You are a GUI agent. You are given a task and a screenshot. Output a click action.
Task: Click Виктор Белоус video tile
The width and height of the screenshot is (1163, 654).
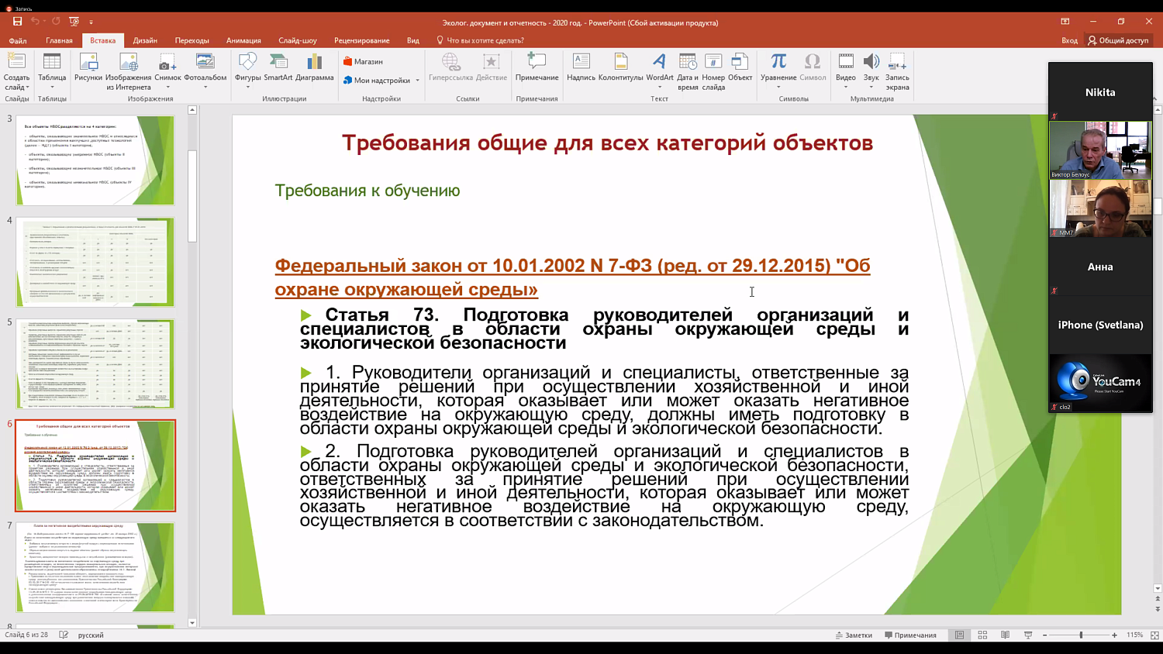point(1100,150)
